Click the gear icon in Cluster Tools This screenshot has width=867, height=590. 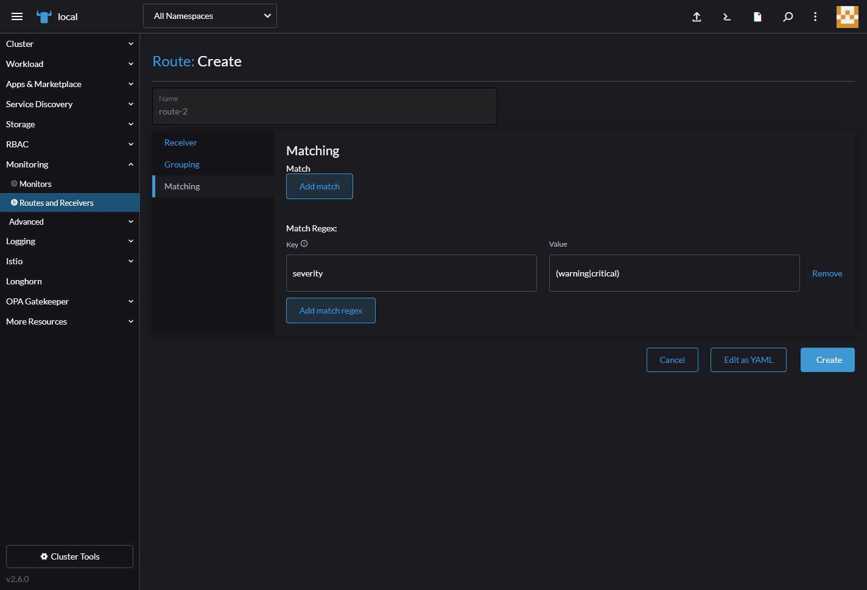click(x=44, y=557)
